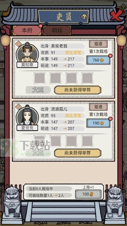Tap alert badge on 莫知章's portrait
This screenshot has height=226, width=127.
point(18,44)
